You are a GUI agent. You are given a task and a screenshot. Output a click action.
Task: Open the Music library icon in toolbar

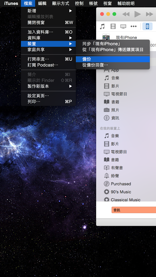point(102,27)
